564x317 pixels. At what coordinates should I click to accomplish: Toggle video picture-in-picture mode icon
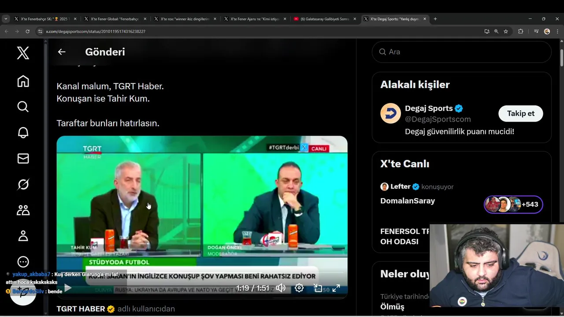pyautogui.click(x=318, y=288)
